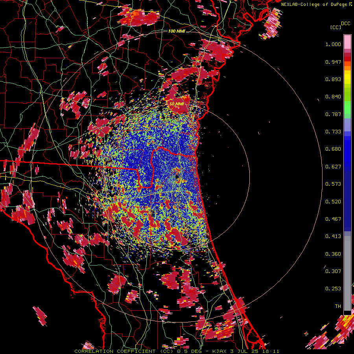Pick the pink band at top of color scale
The height and width of the screenshot is (354, 354).
point(347,42)
